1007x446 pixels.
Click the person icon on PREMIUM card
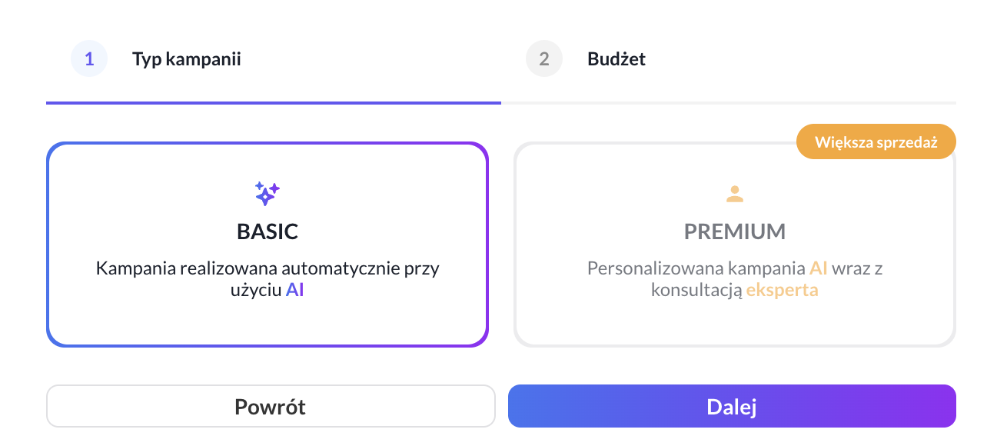(x=734, y=195)
